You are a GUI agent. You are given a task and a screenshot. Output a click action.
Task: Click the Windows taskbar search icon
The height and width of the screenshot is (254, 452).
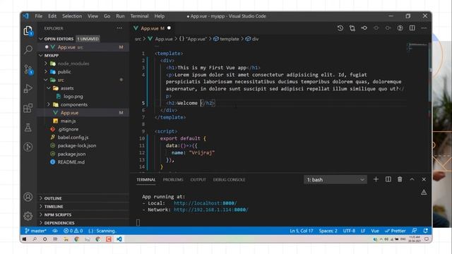[x=35, y=239]
